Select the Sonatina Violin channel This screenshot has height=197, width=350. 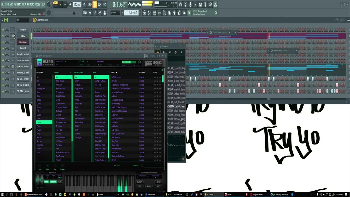pyautogui.click(x=23, y=60)
